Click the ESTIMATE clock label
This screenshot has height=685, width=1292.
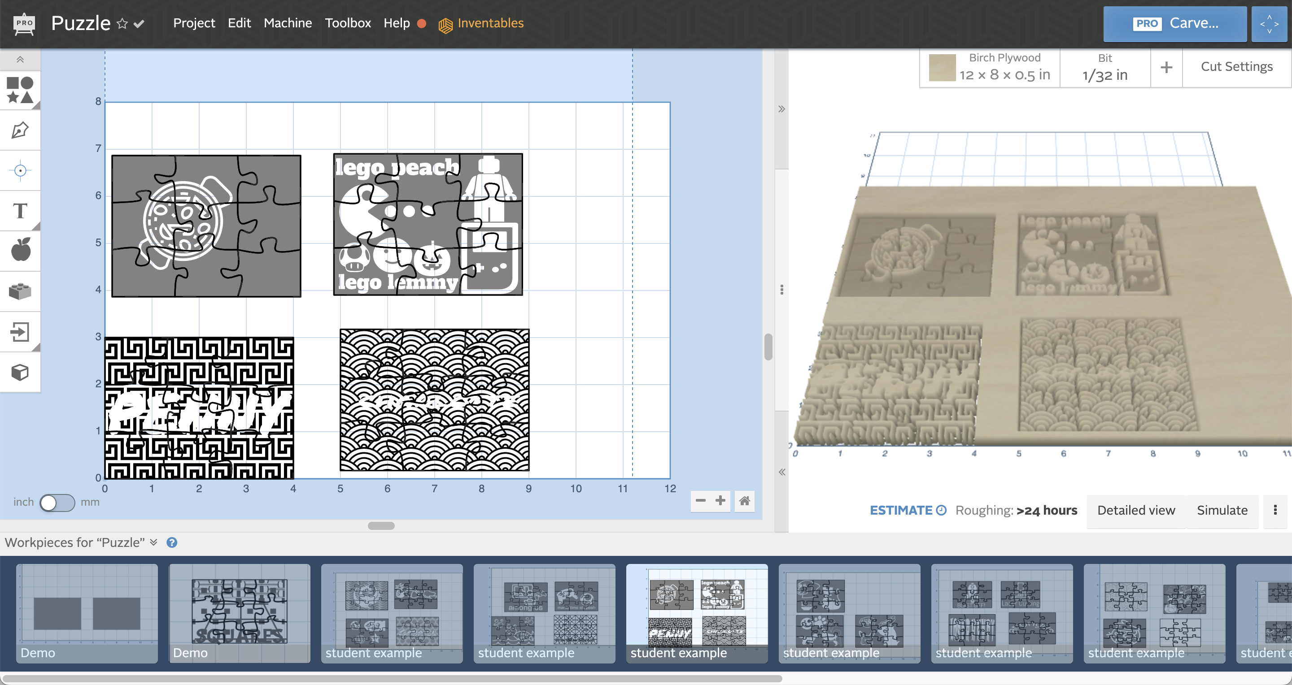908,510
